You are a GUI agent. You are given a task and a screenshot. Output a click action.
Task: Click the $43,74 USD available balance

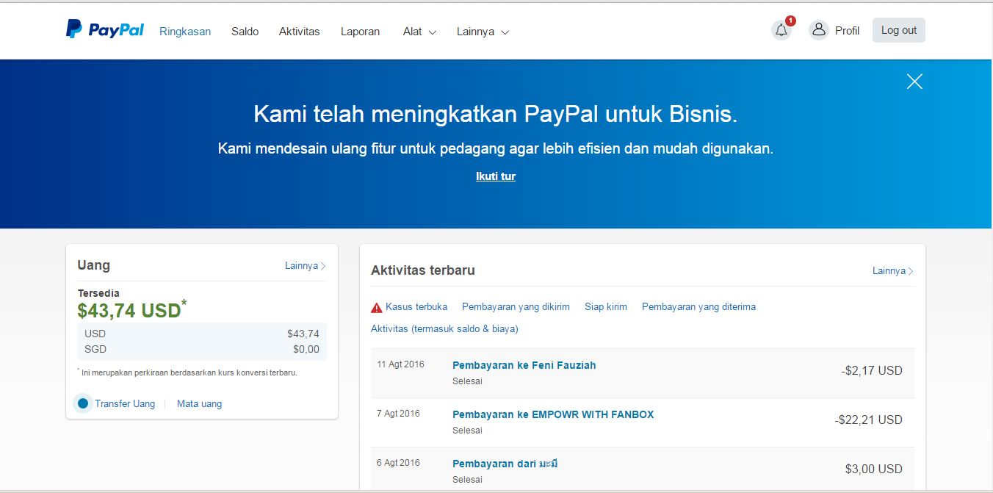pos(131,310)
